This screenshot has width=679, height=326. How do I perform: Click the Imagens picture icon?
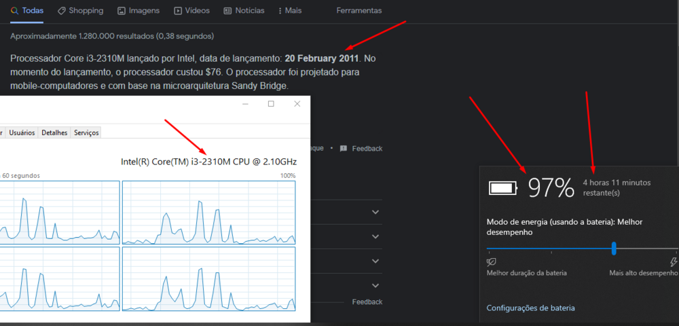pos(121,11)
